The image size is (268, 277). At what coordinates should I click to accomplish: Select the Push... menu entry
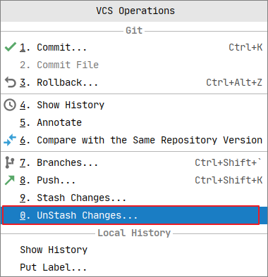(134, 180)
